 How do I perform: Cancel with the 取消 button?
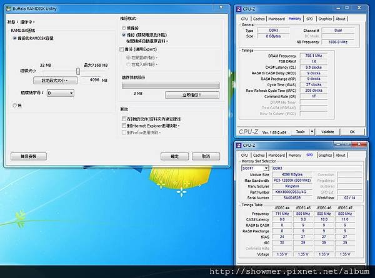click(x=206, y=157)
